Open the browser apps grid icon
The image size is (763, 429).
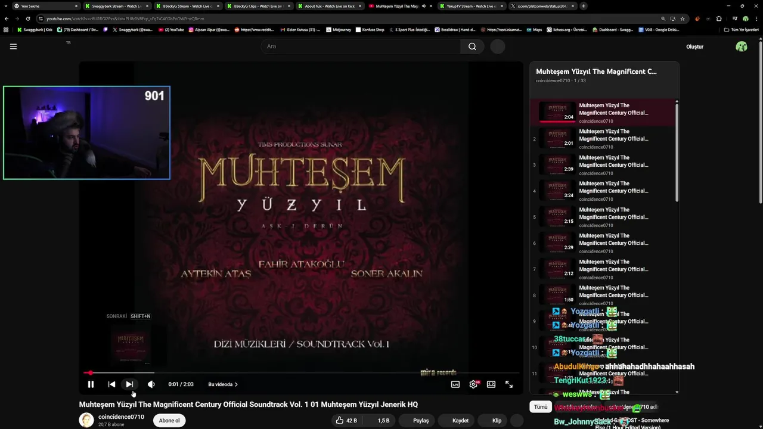pyautogui.click(x=6, y=29)
